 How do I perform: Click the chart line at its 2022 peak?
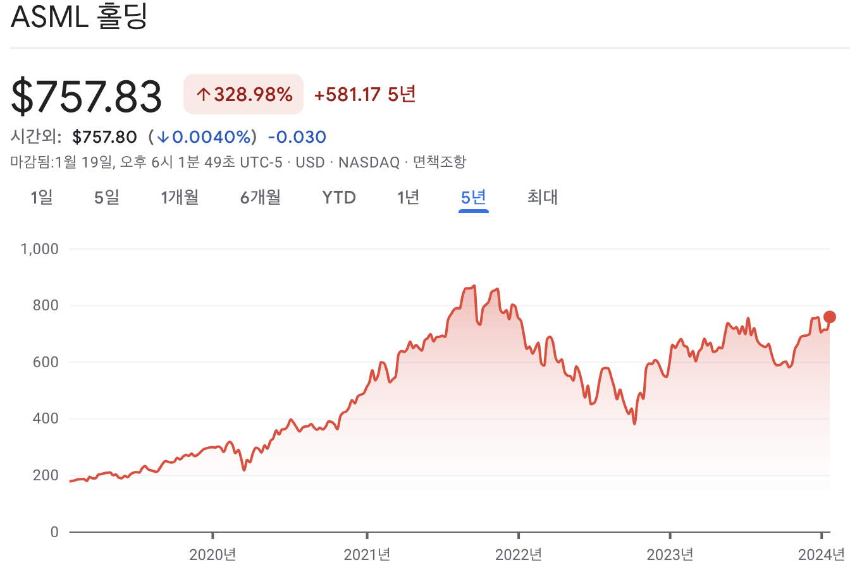[x=473, y=286]
